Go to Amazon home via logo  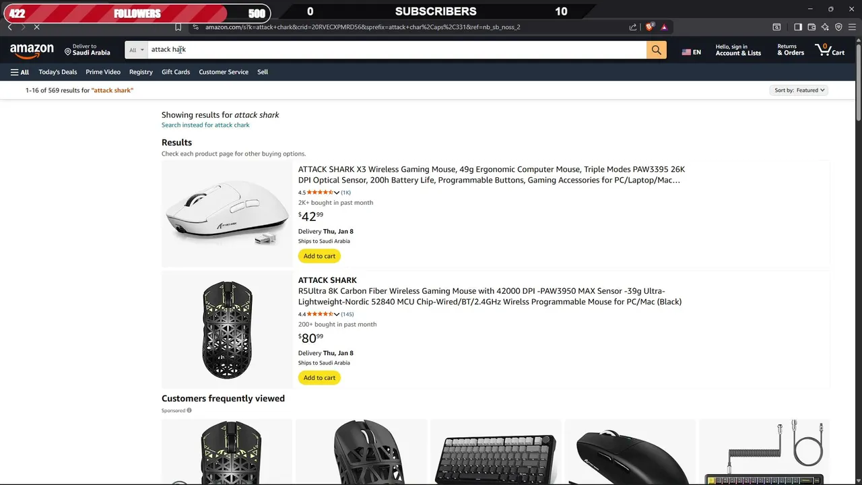32,51
